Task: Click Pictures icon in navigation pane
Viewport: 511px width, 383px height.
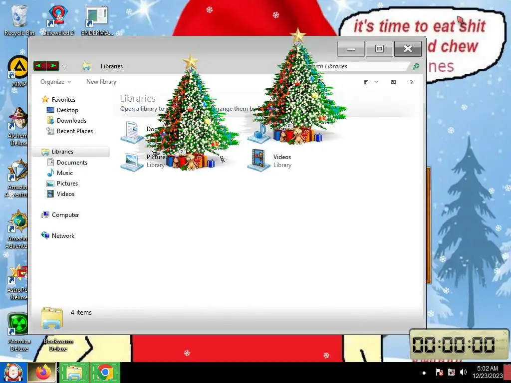Action: tap(50, 184)
